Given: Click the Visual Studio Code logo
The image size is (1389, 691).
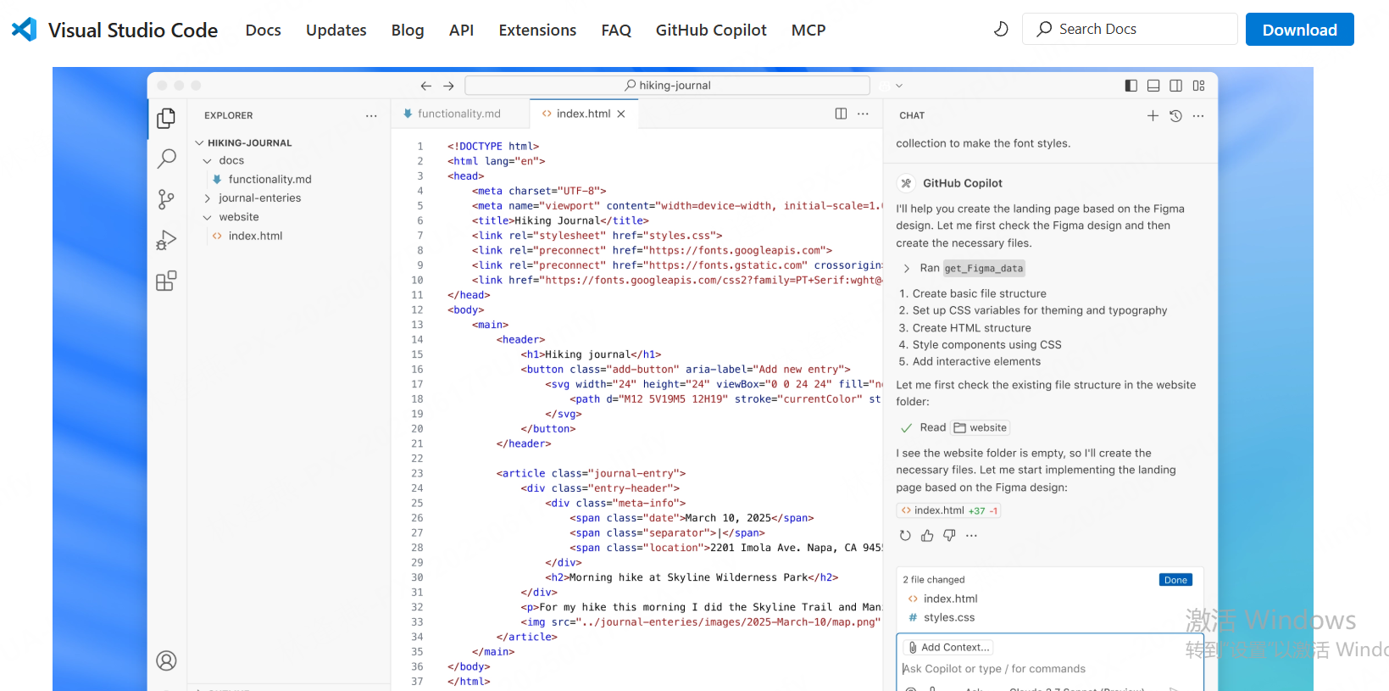Looking at the screenshot, I should point(25,30).
